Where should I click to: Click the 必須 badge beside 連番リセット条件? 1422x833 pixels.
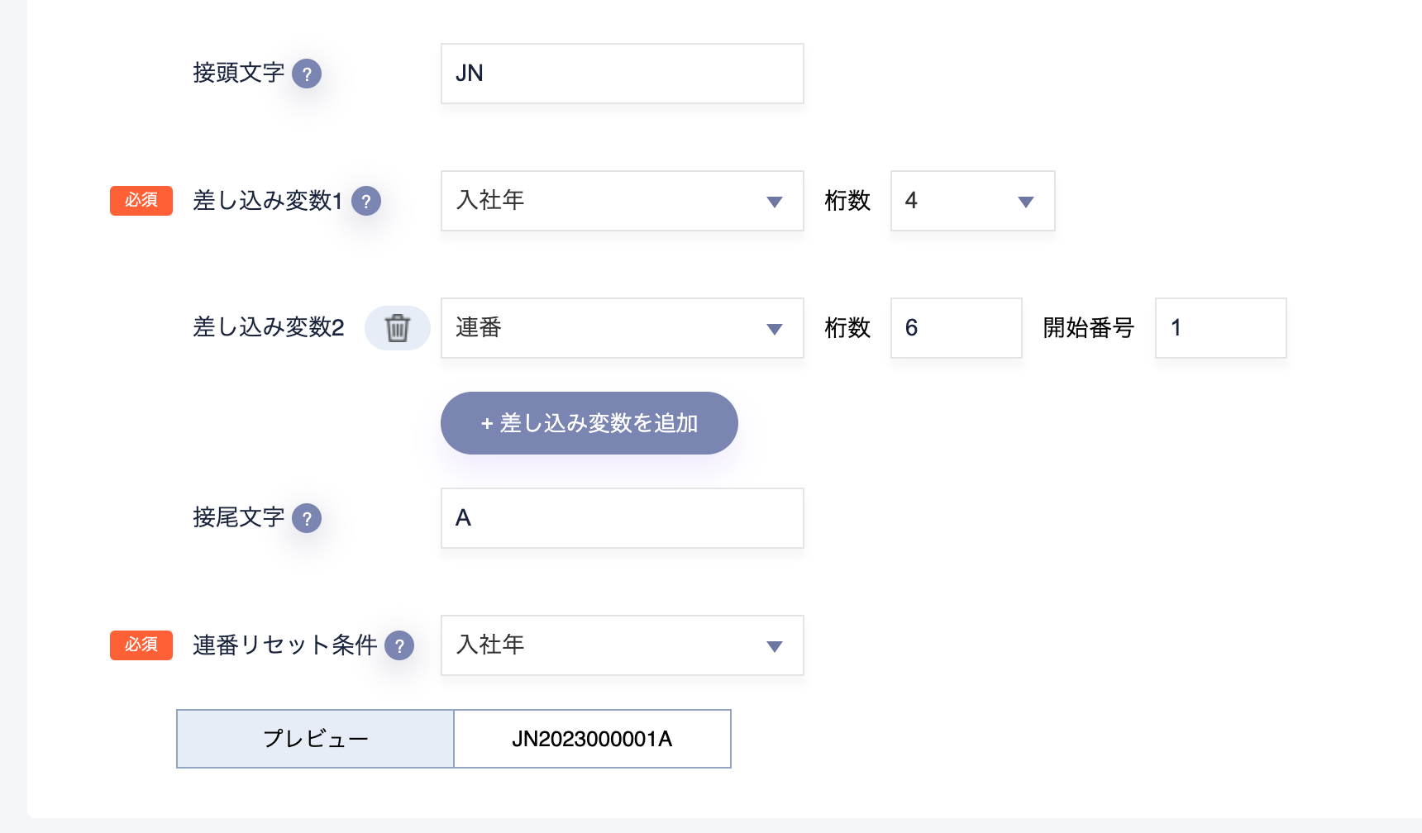pyautogui.click(x=141, y=645)
